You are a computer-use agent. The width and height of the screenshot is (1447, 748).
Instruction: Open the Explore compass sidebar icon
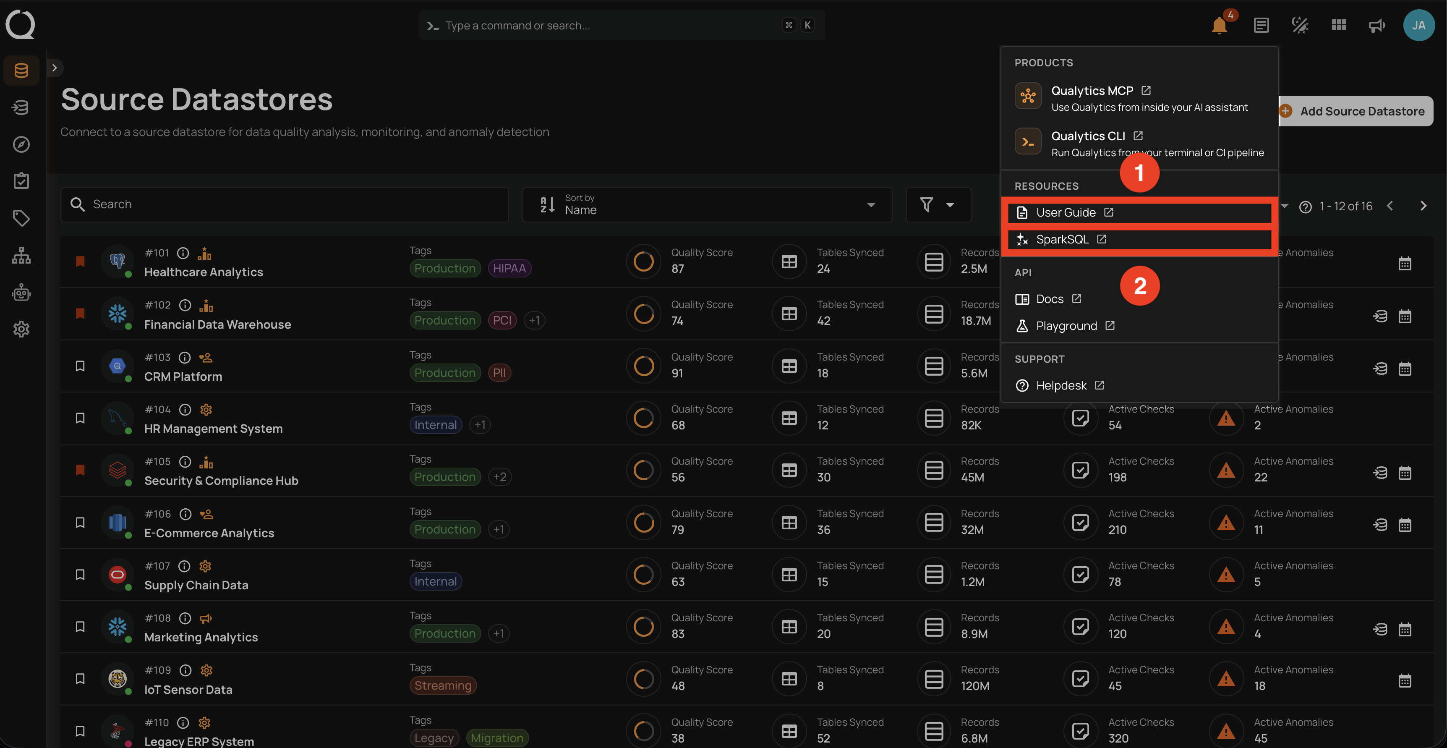click(21, 144)
